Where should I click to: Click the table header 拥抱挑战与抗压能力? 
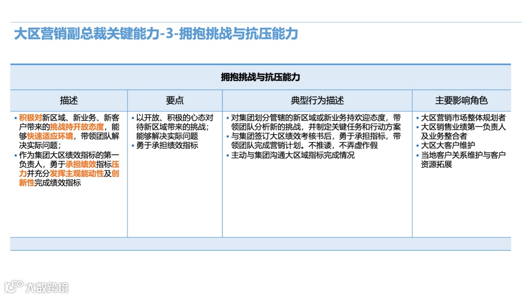[261, 77]
